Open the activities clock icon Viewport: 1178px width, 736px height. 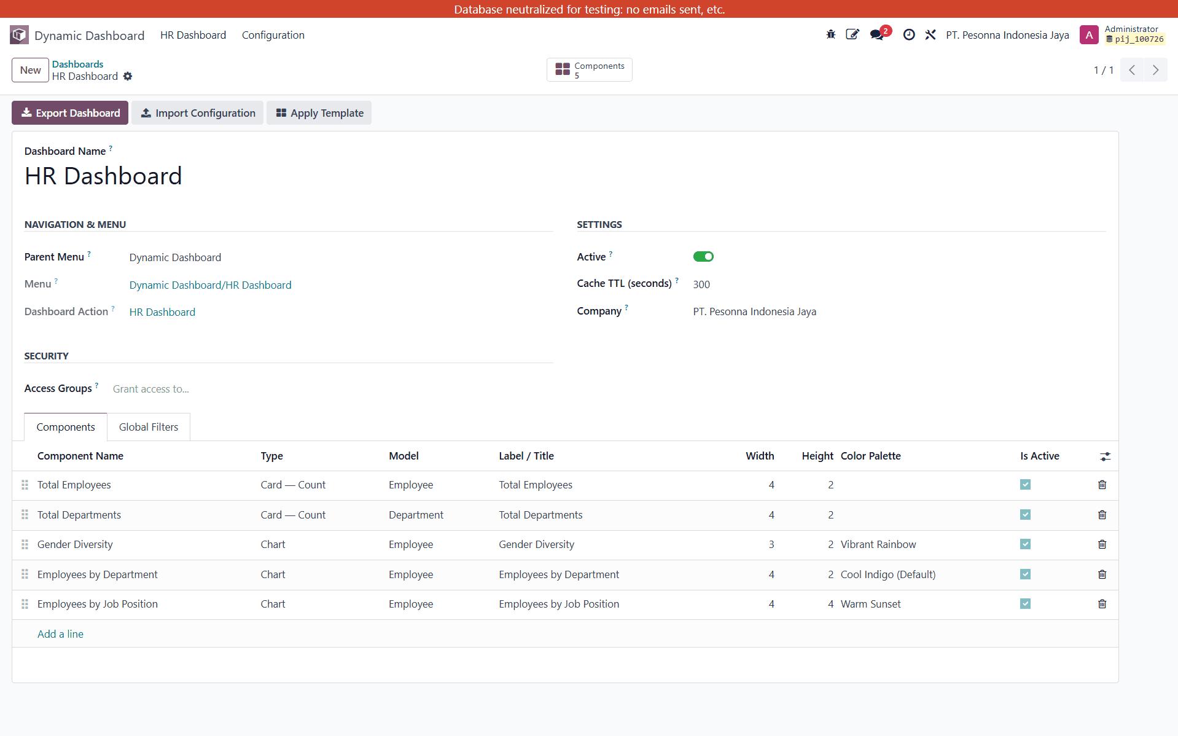pos(909,35)
